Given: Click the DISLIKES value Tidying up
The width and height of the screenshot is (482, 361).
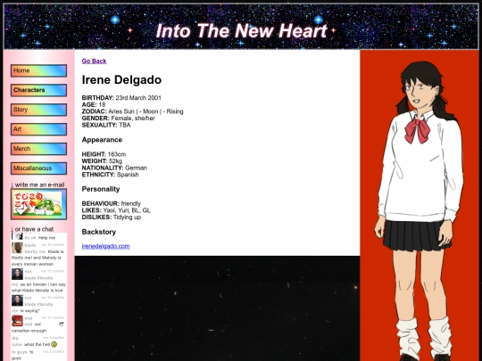Looking at the screenshot, I should 128,217.
